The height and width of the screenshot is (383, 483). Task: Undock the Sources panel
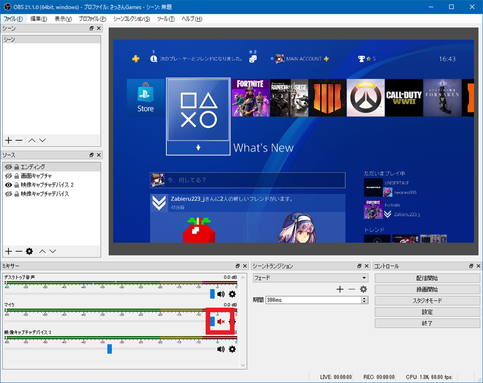[92, 155]
